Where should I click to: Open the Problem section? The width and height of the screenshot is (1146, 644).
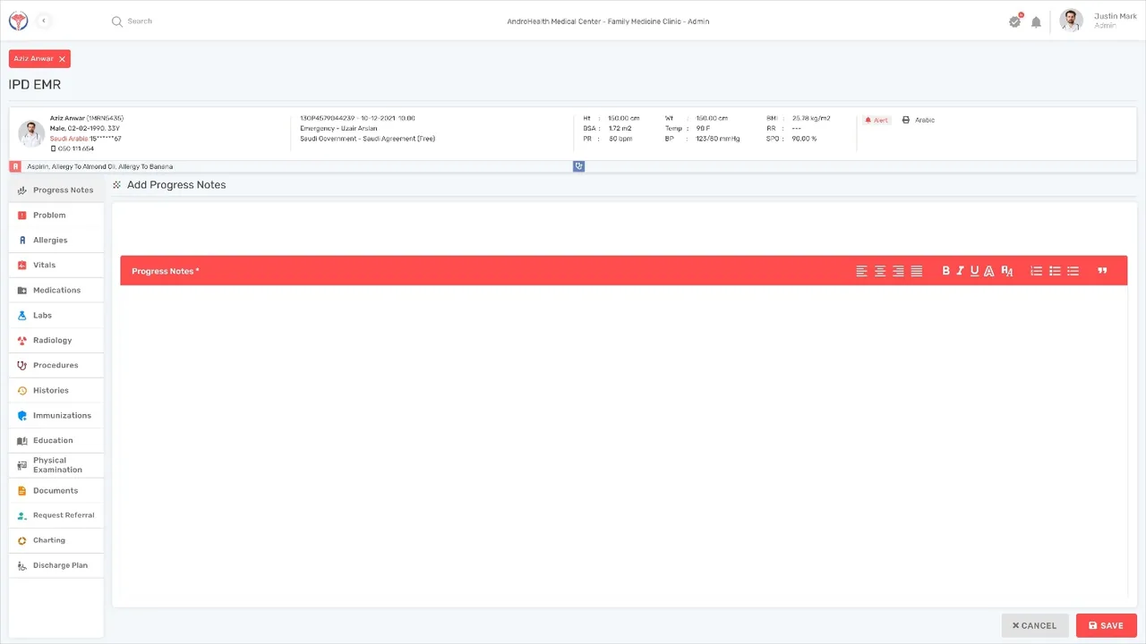(x=56, y=215)
